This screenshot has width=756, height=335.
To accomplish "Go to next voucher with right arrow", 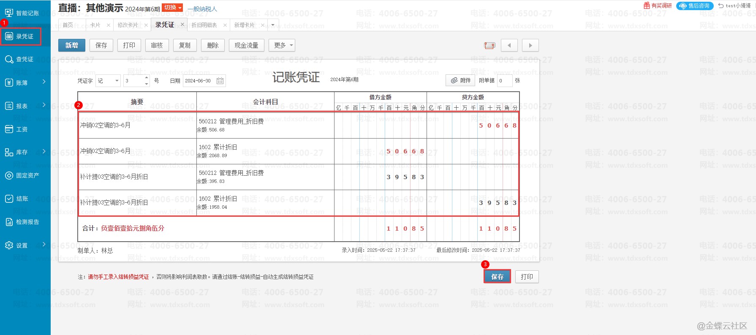I will [530, 45].
